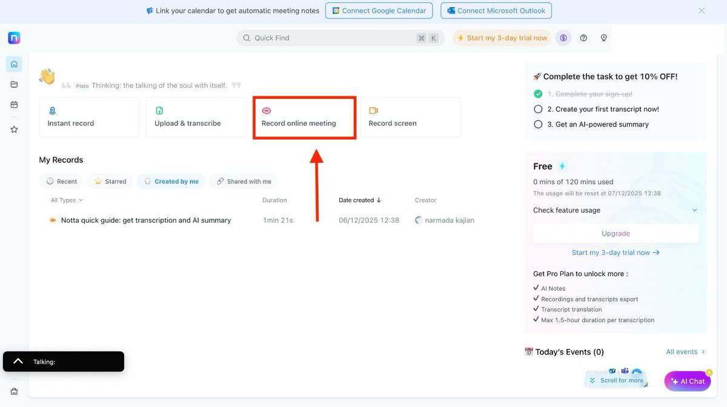Click the lightbulb icon in header
The image size is (727, 407).
pyautogui.click(x=603, y=38)
